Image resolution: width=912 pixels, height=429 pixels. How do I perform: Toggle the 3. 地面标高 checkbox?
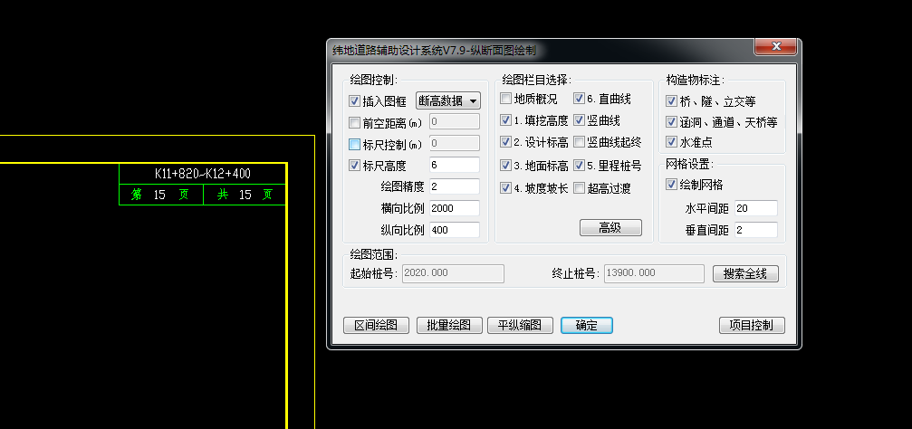pyautogui.click(x=505, y=166)
